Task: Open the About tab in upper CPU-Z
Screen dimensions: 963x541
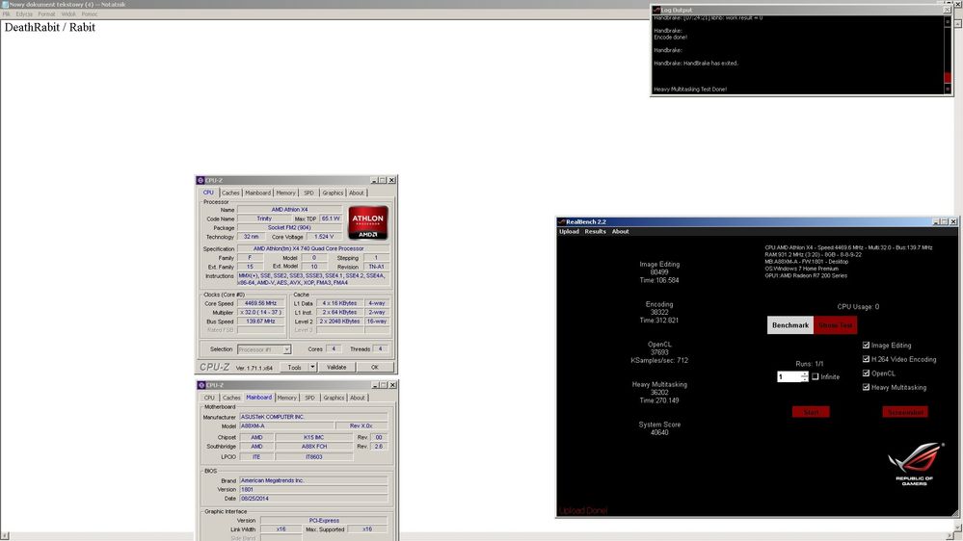Action: (x=357, y=193)
